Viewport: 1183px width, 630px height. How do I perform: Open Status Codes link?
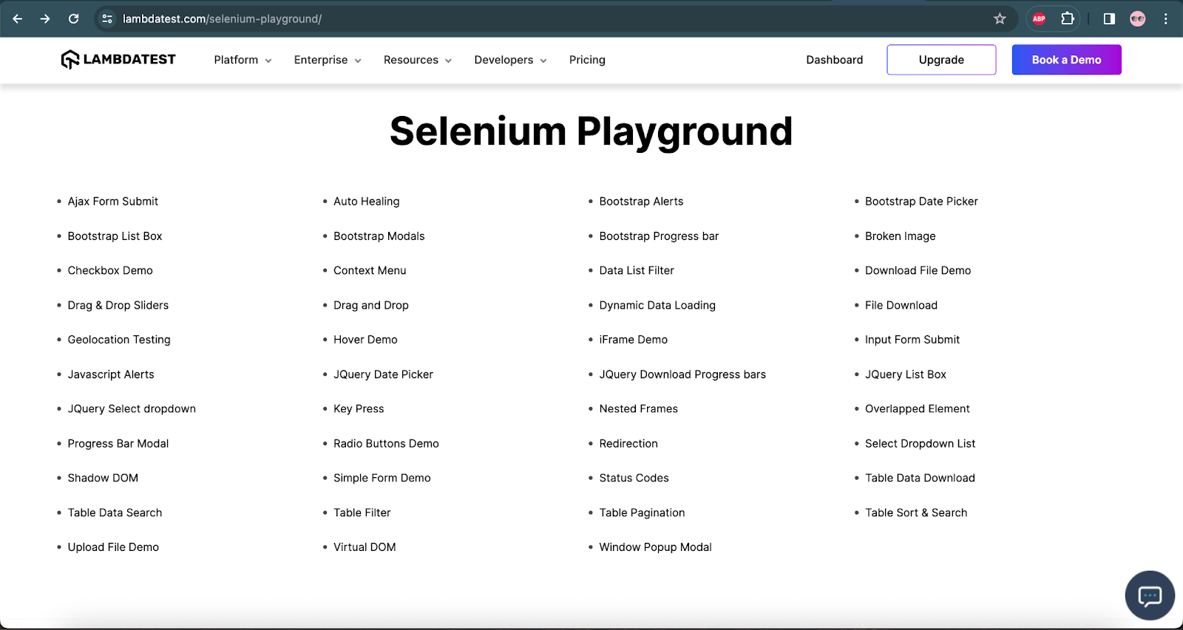coord(634,478)
